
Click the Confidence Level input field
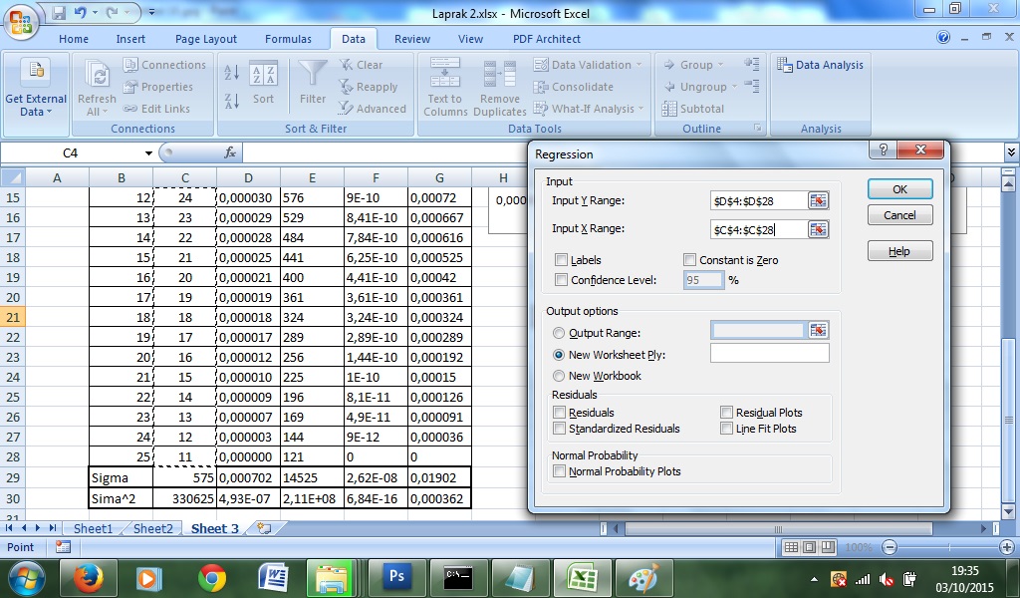pyautogui.click(x=705, y=280)
